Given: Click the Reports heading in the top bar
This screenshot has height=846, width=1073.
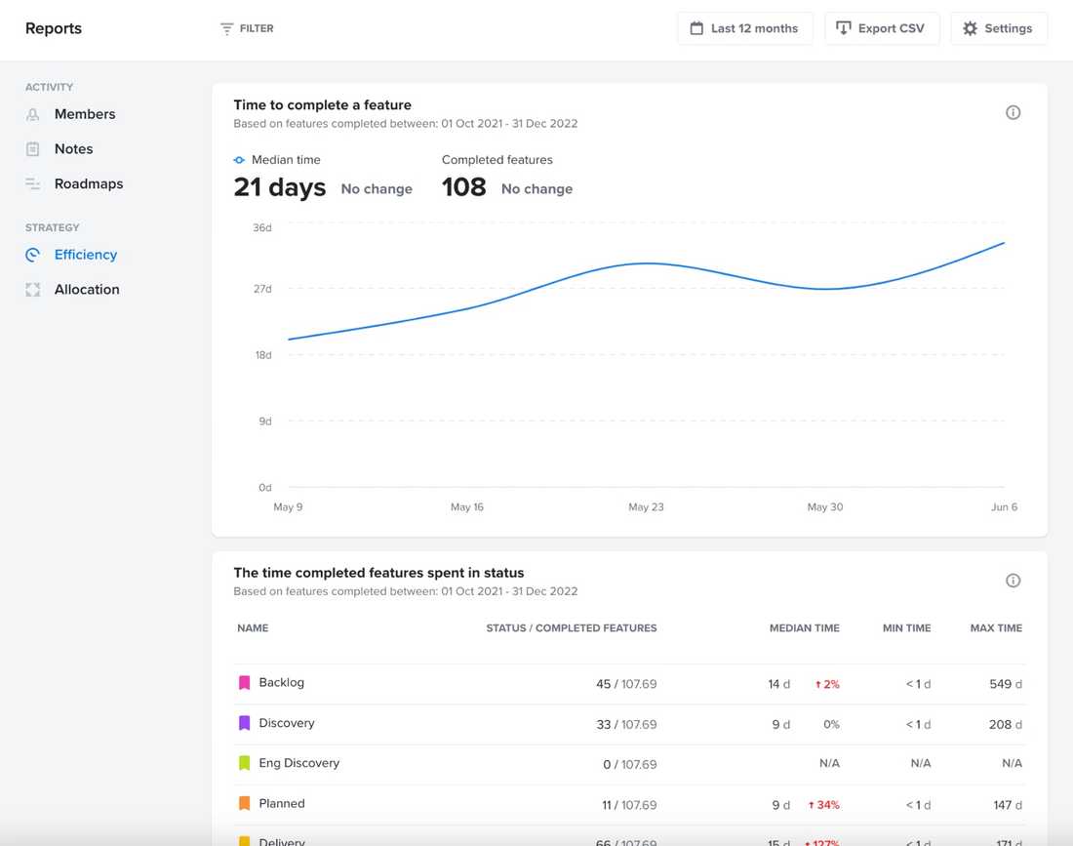Looking at the screenshot, I should coord(53,28).
